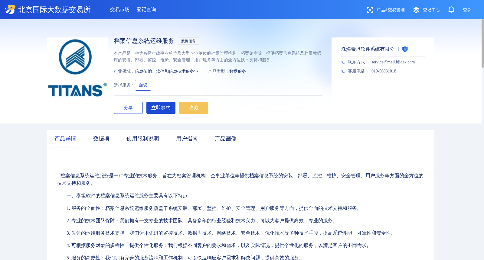Click the TITANS product logo thumbnail

77,68
